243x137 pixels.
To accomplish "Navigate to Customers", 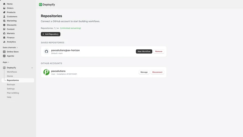I will pos(12,16).
